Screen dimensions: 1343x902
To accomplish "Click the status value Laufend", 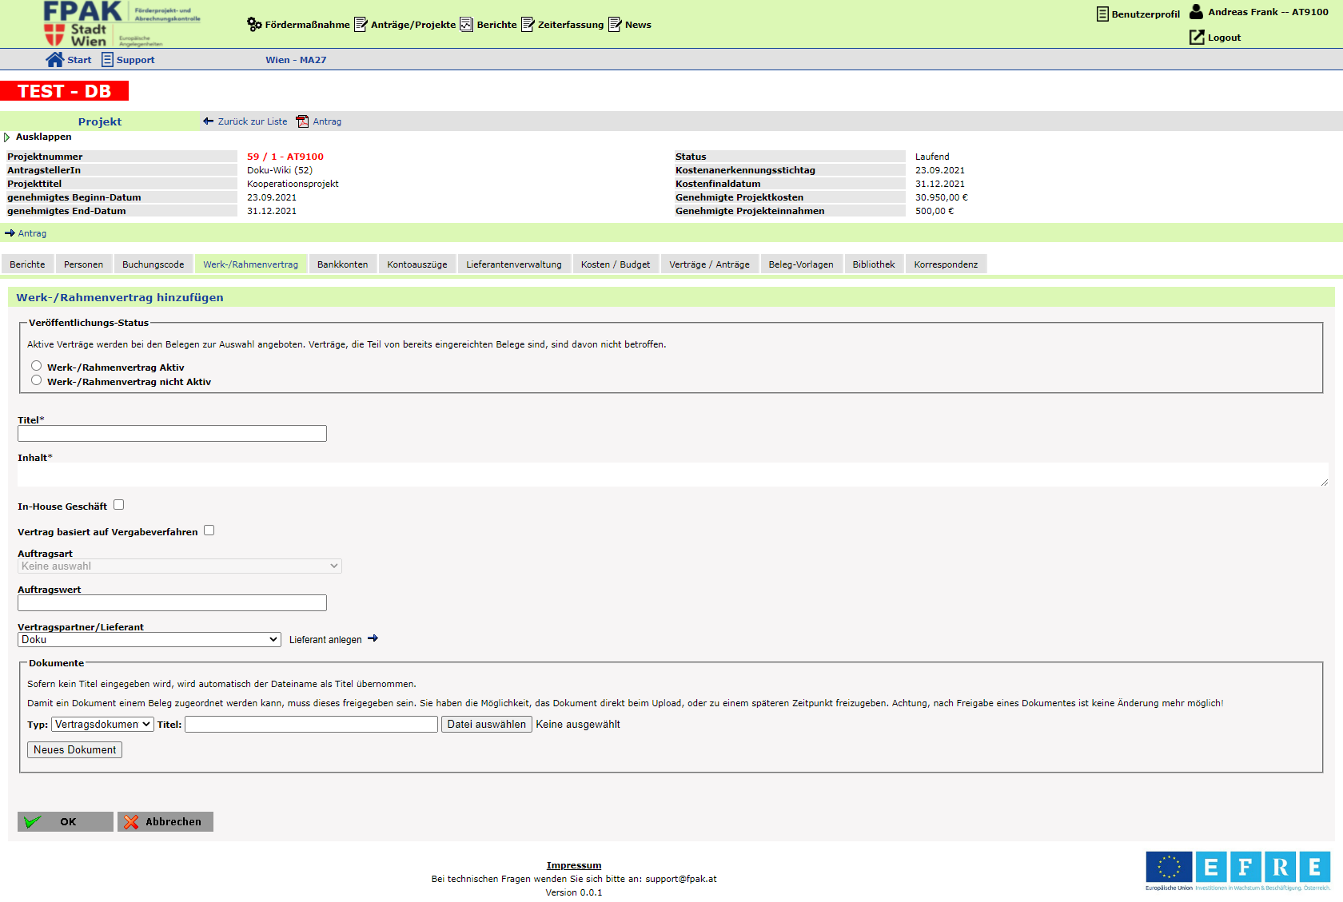I will (932, 157).
